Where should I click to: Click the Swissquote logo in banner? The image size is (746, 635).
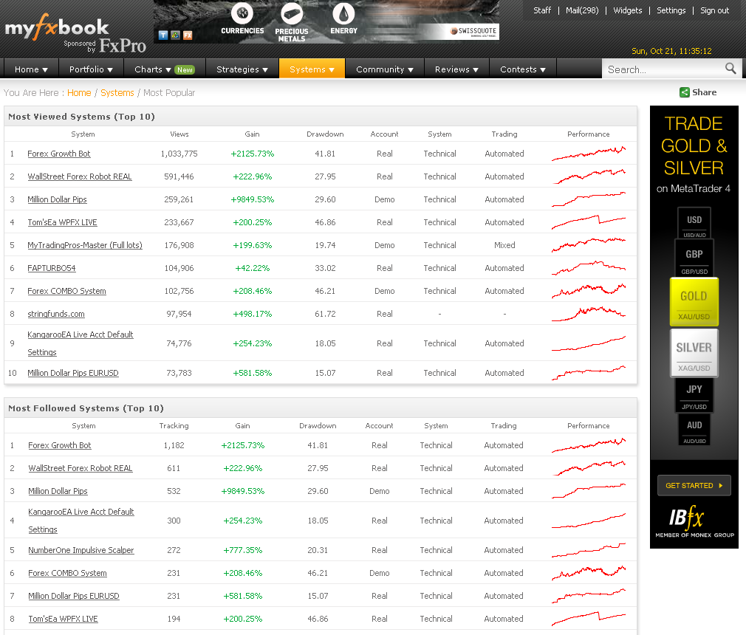[474, 32]
